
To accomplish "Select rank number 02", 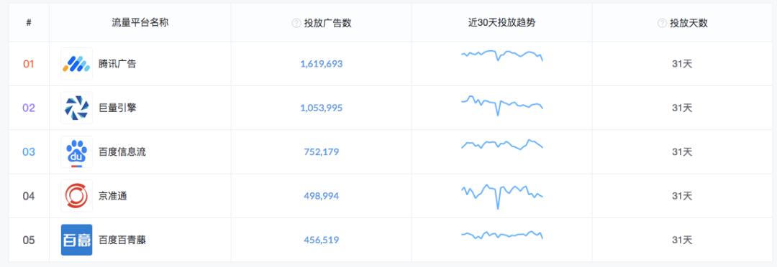I will click(29, 108).
